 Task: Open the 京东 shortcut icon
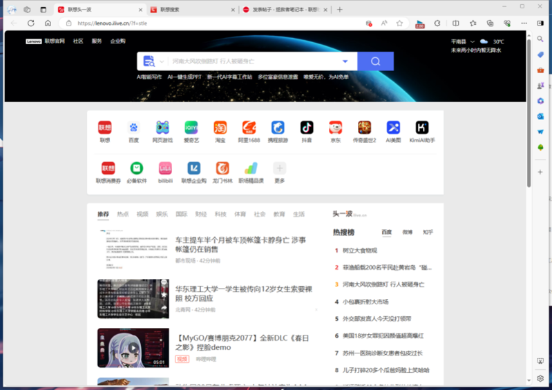click(x=335, y=128)
